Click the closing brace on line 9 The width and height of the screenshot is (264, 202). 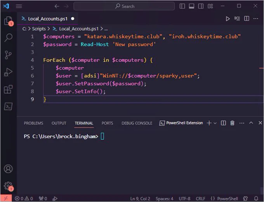click(x=45, y=99)
